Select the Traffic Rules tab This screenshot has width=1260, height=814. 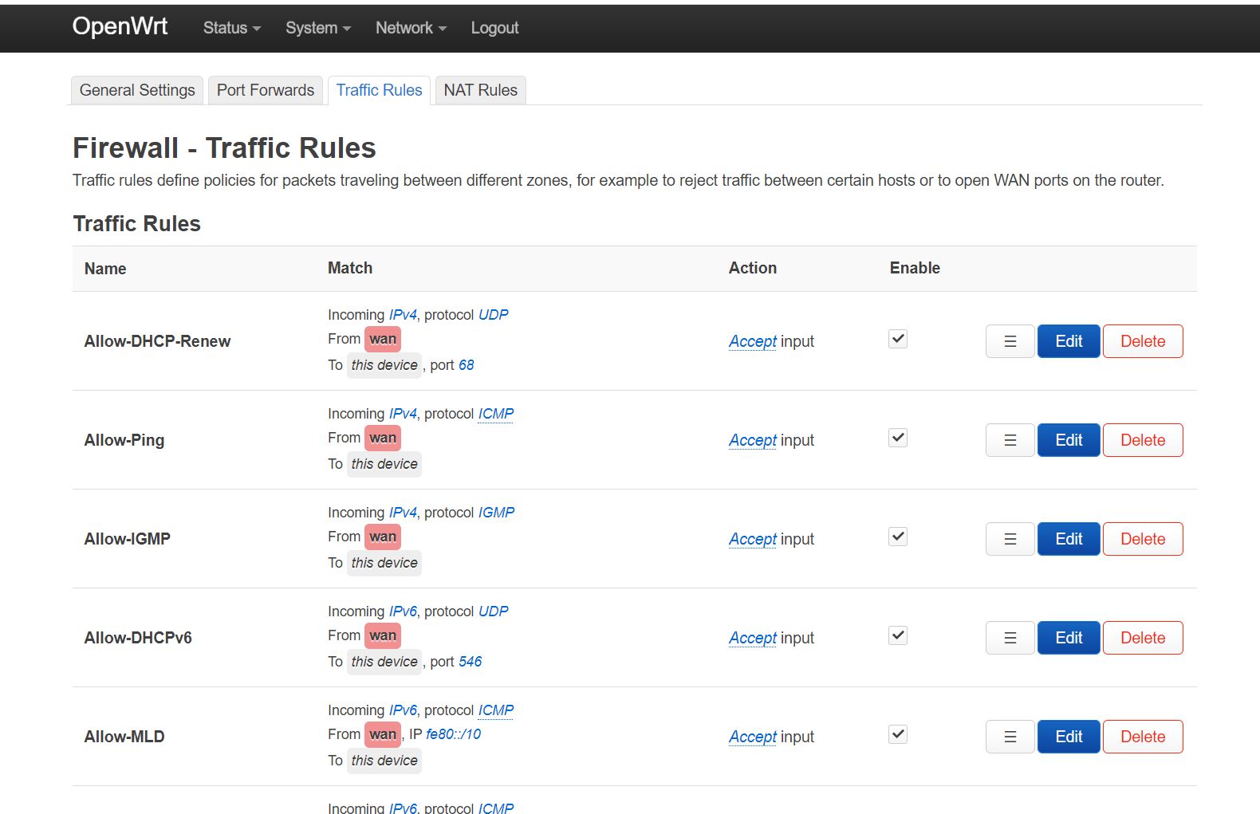pos(379,90)
